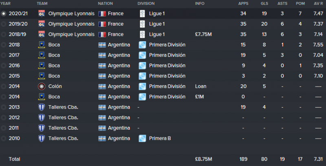Open the Colón team name link
326x166 pixels.
55,86
